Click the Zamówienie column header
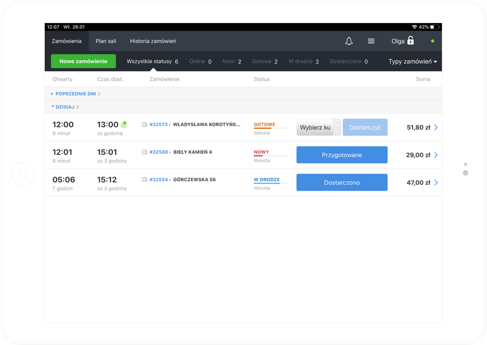487x345 pixels. click(164, 79)
